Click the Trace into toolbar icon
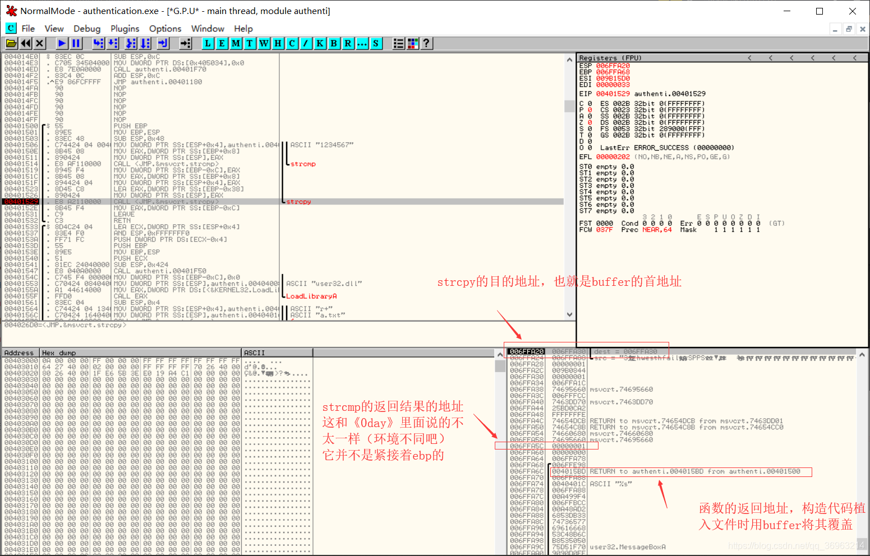 click(131, 43)
